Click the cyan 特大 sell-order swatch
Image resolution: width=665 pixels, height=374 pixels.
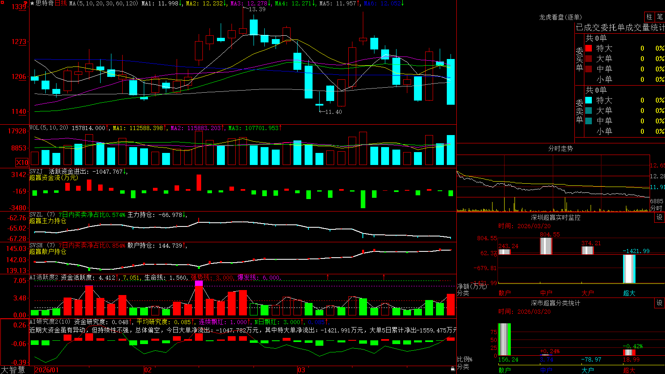point(589,100)
